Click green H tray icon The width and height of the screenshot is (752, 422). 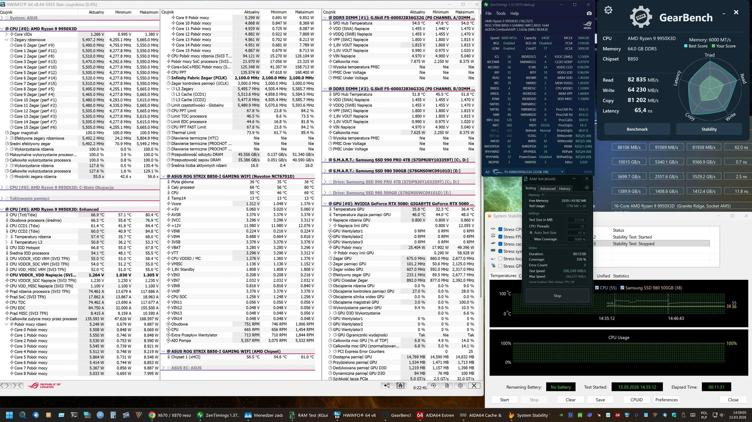pos(580,415)
